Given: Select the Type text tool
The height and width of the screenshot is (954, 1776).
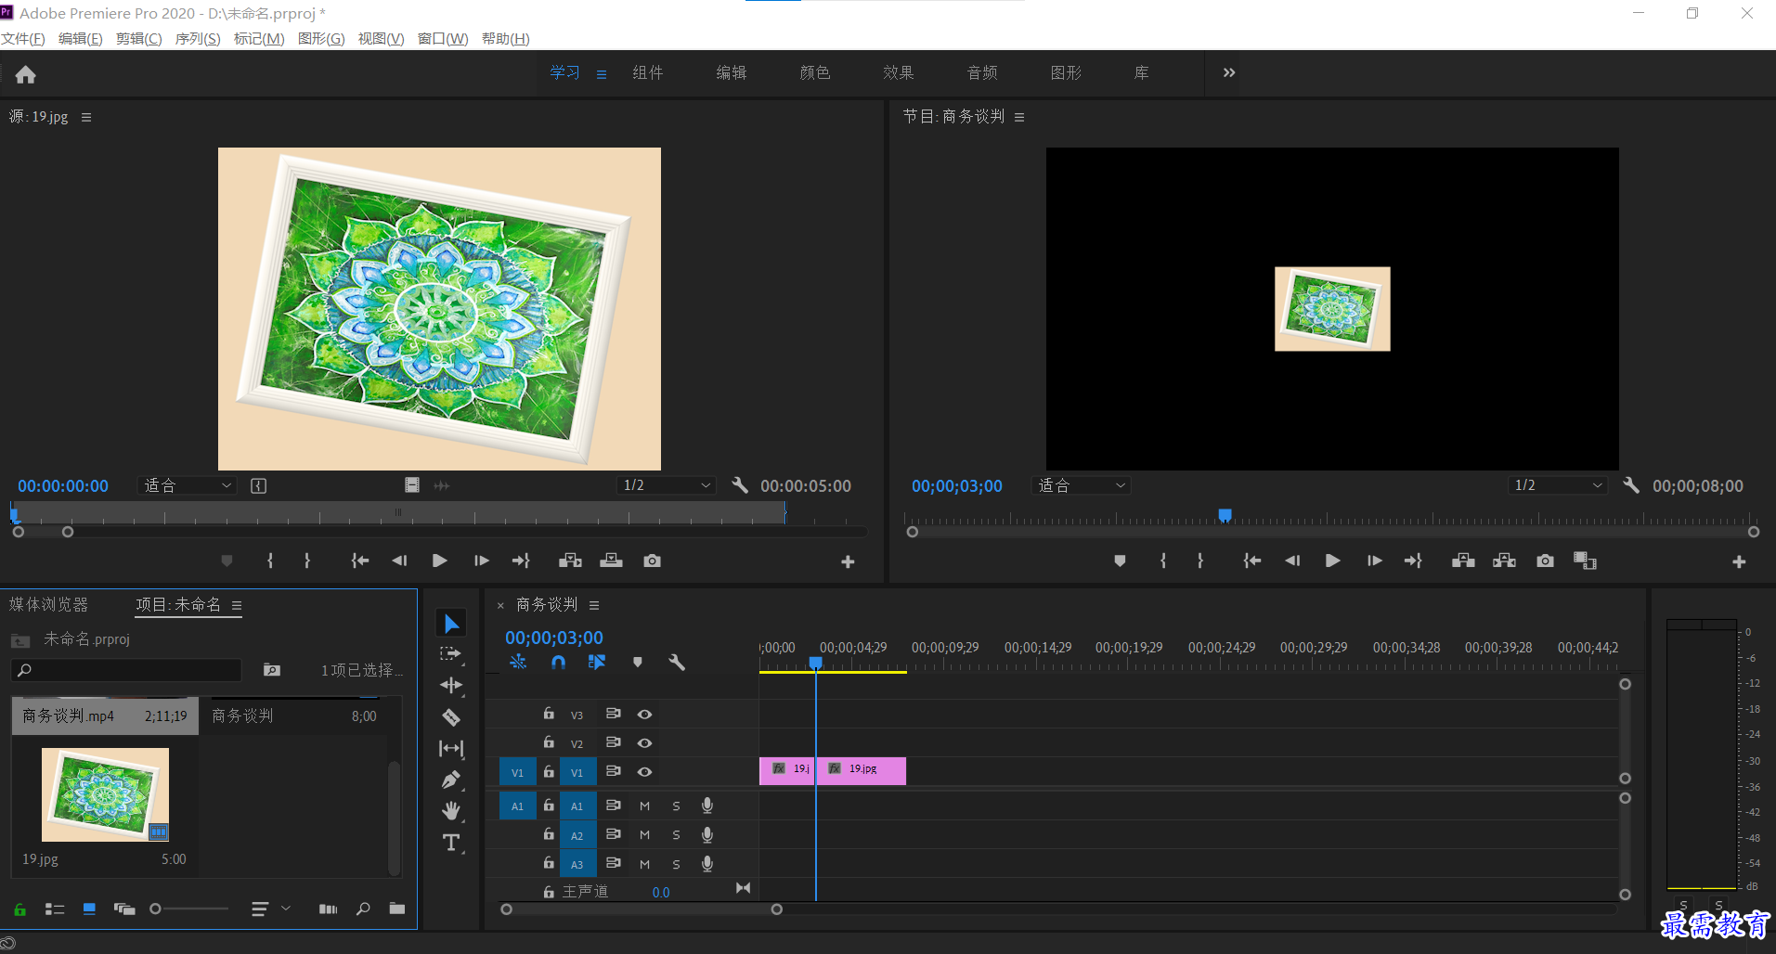Looking at the screenshot, I should [x=451, y=843].
